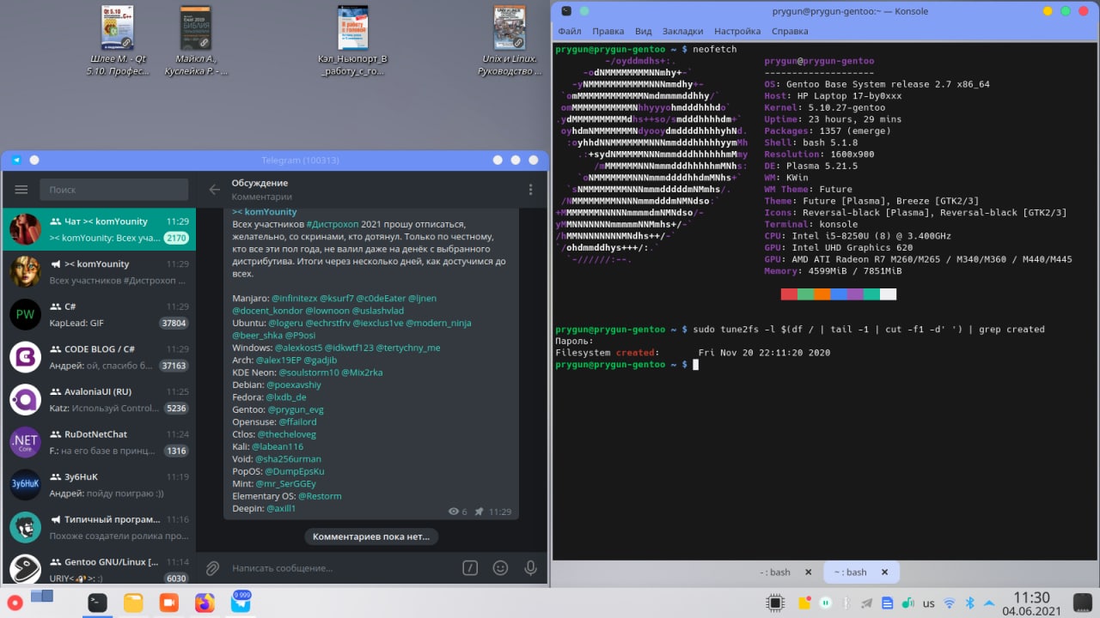1100x618 pixels.
Task: Switch to Telegram via taskbar icon
Action: (241, 603)
